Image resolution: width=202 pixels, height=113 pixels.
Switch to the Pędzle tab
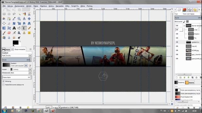pyautogui.click(x=6, y=49)
